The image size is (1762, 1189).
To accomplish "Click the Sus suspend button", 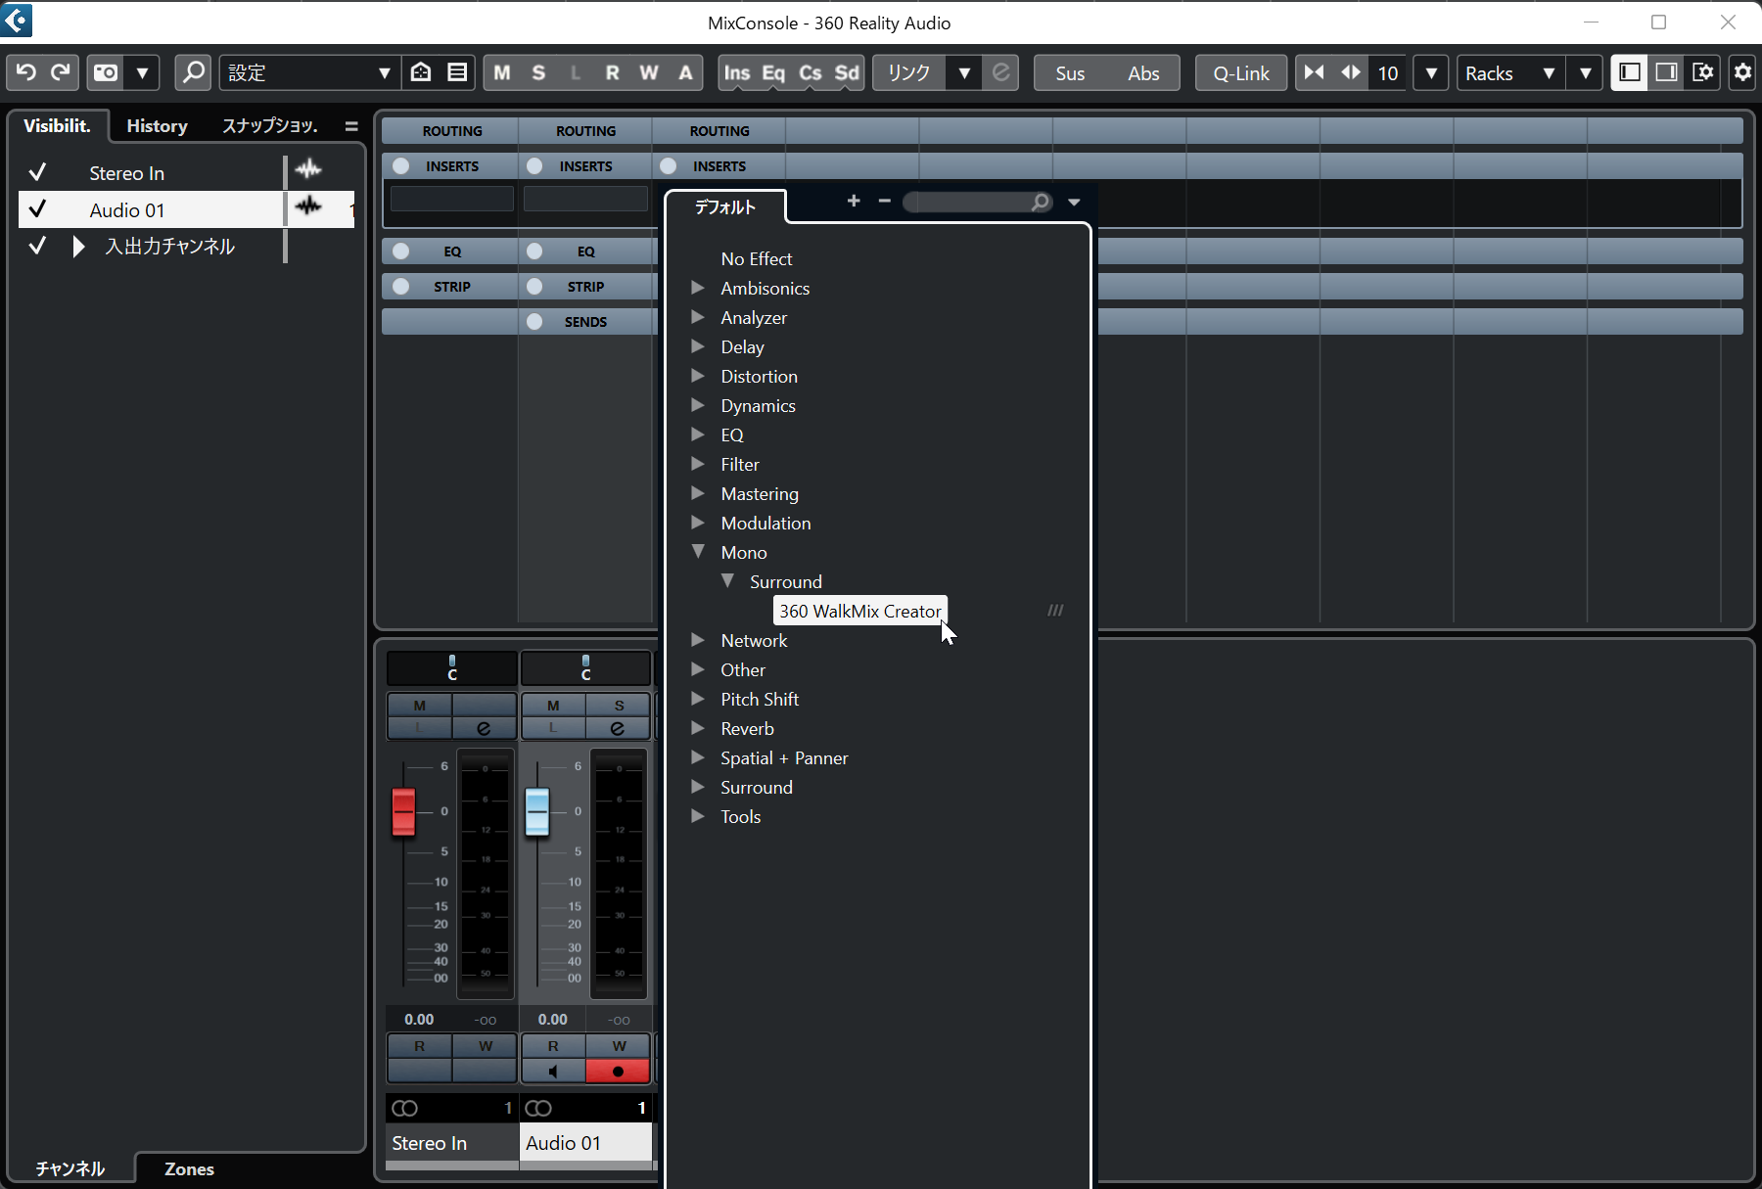I will pyautogui.click(x=1070, y=73).
